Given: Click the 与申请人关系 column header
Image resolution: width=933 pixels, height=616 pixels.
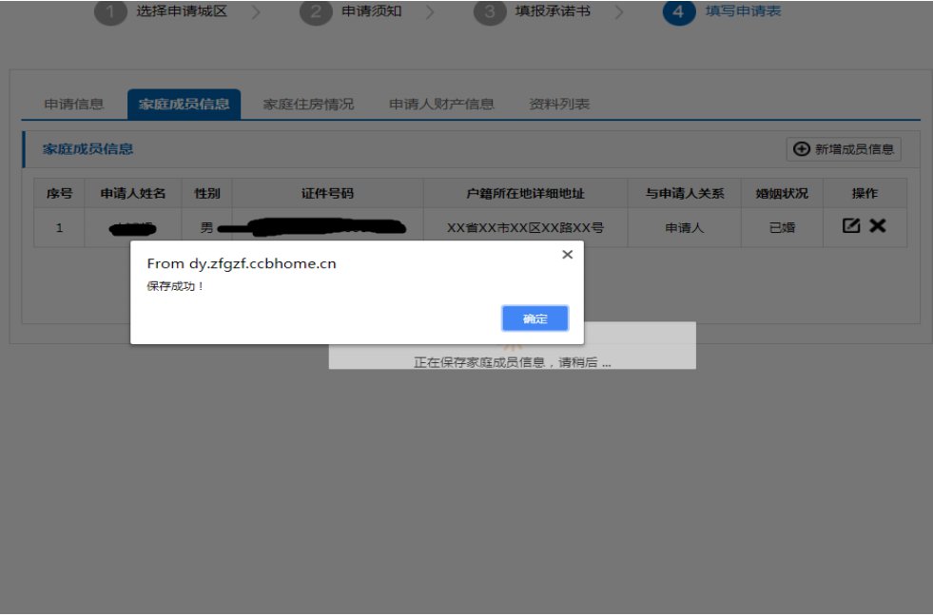Looking at the screenshot, I should (x=684, y=193).
